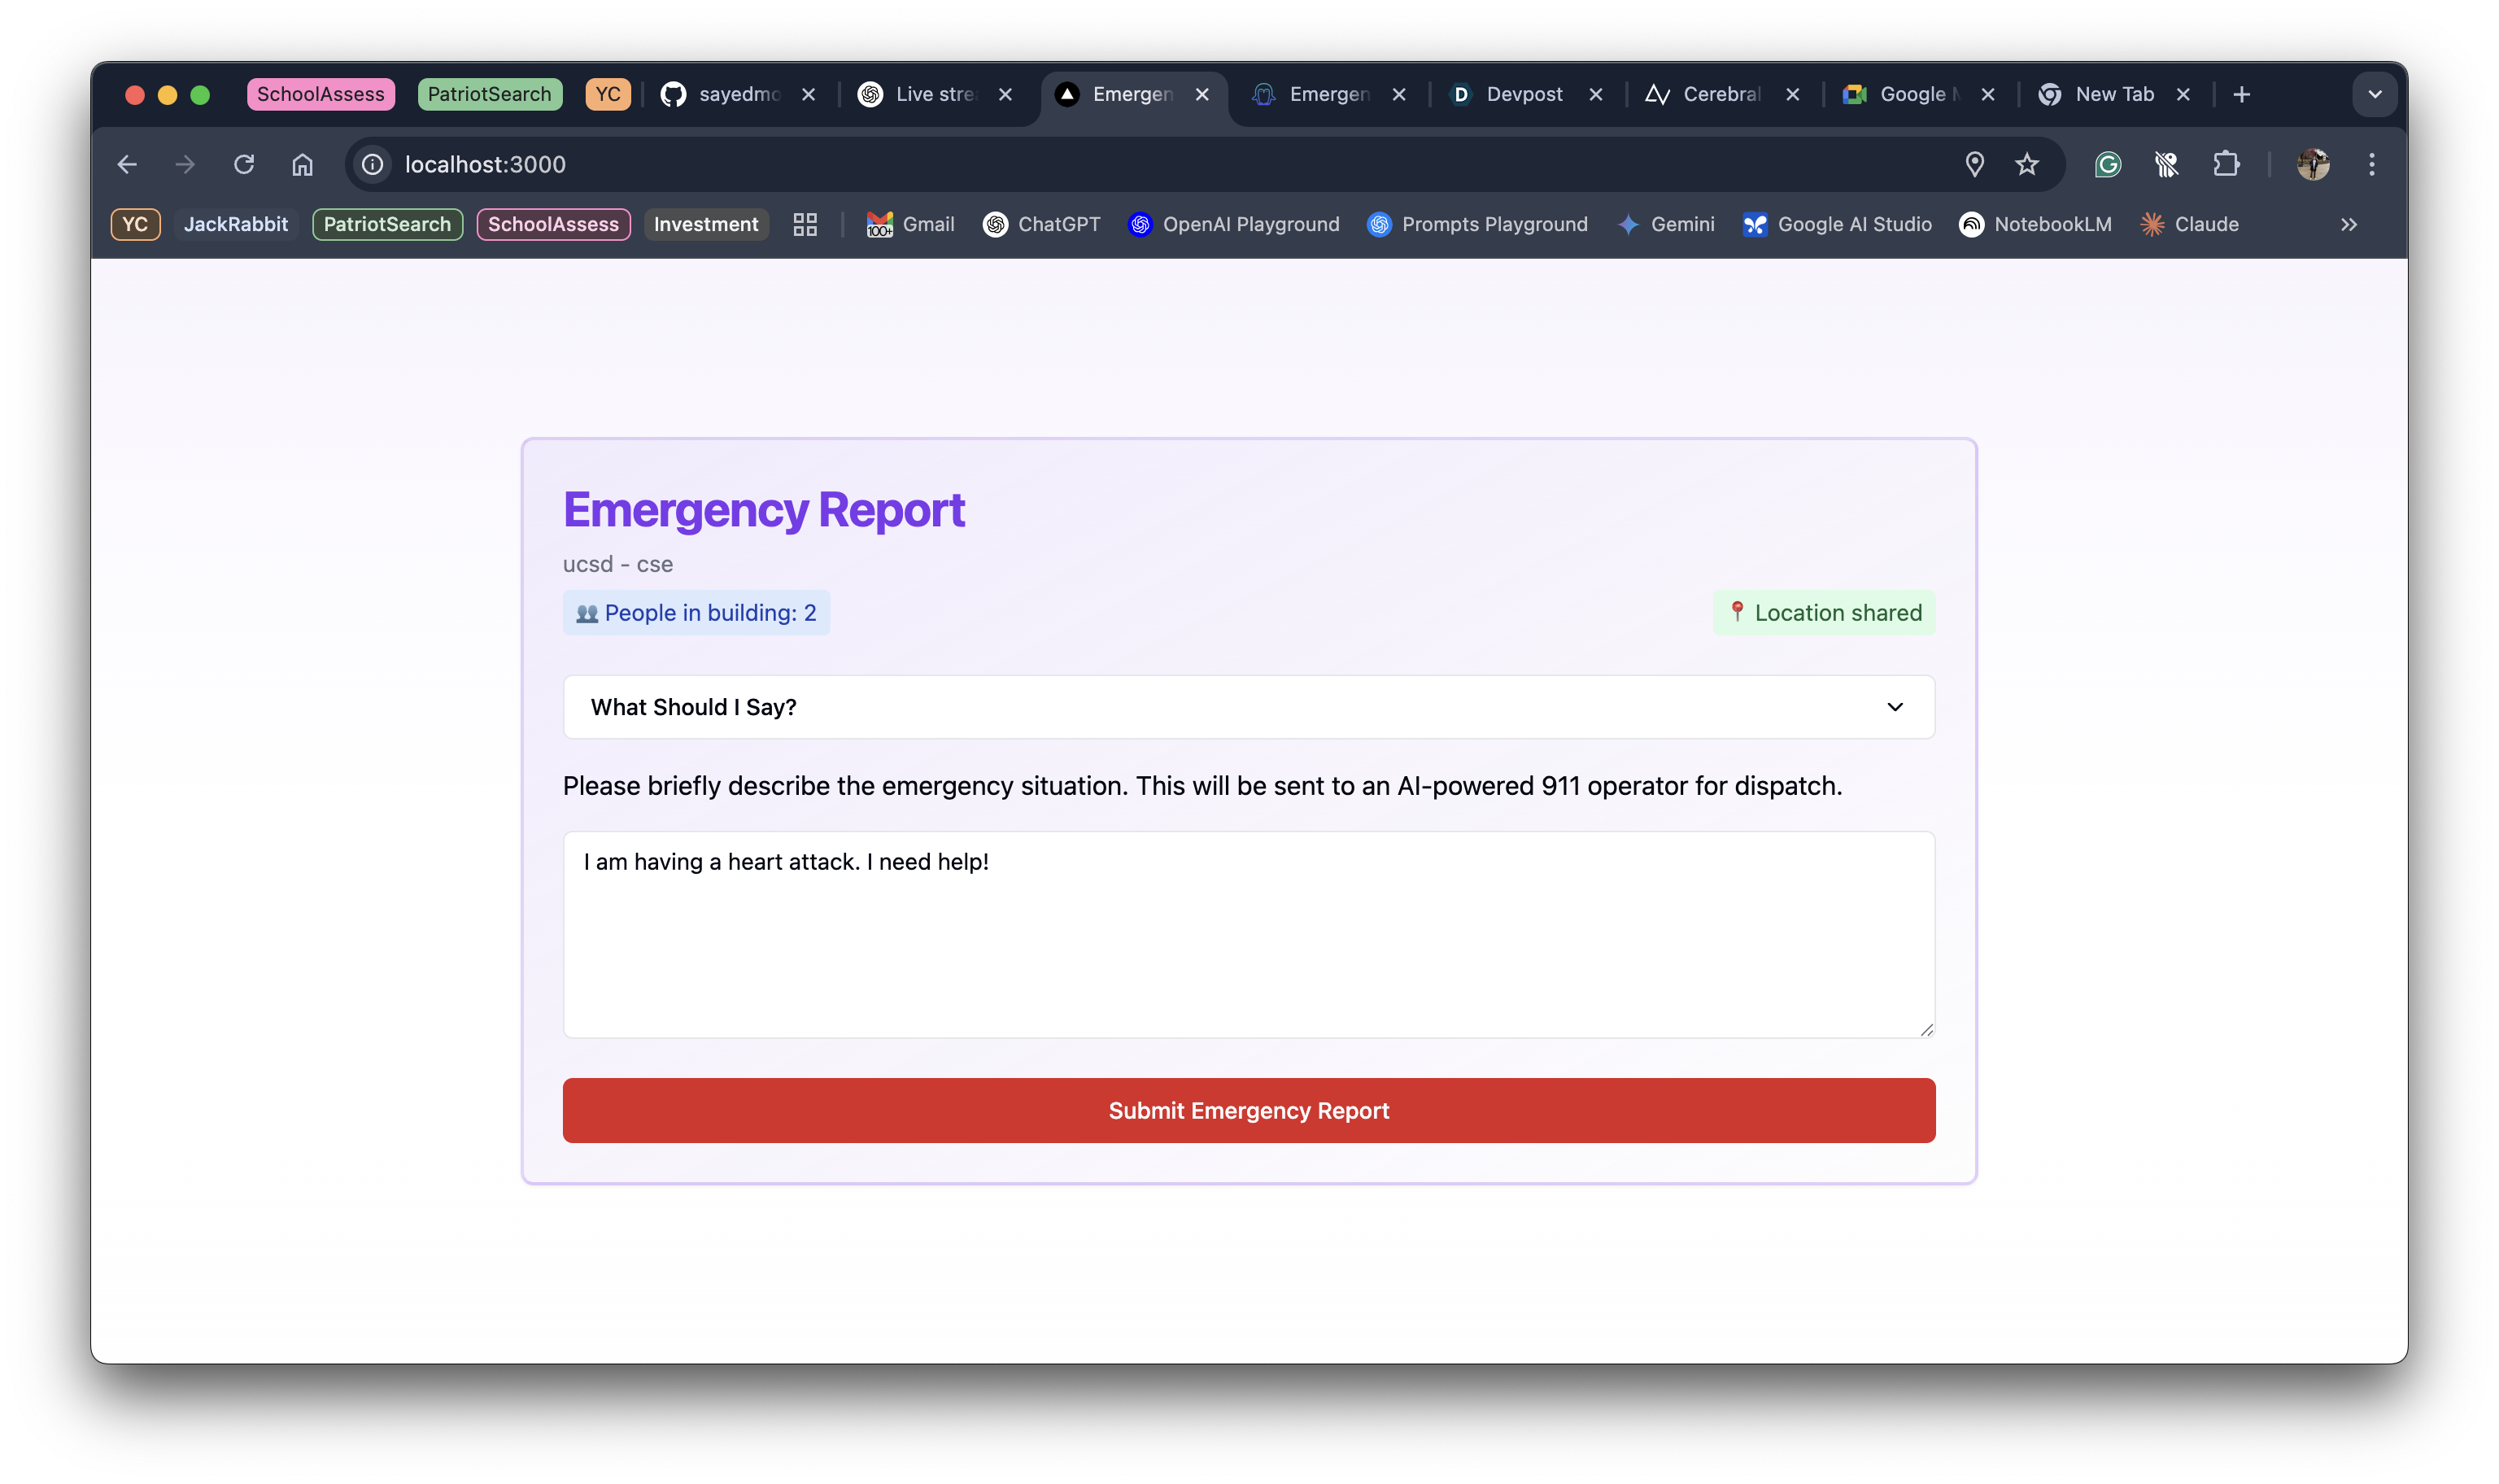
Task: Bookmark this page with the star icon
Action: click(x=2026, y=164)
